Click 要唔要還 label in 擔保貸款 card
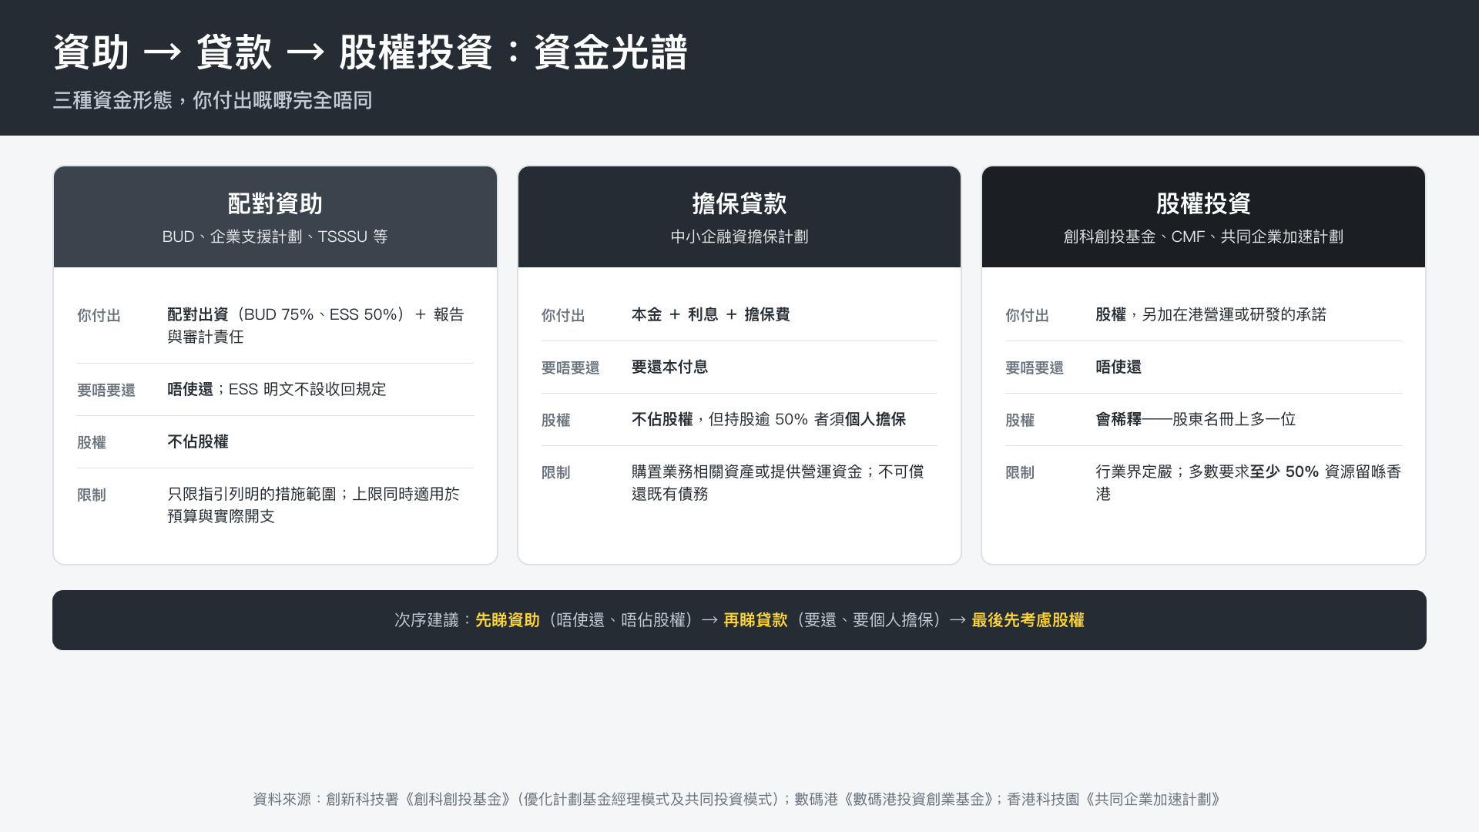 (x=571, y=367)
